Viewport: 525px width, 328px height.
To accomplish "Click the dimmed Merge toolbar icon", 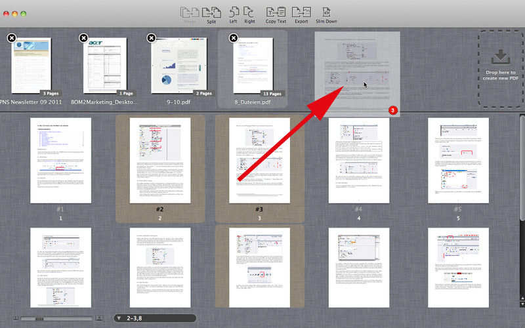I will point(190,15).
